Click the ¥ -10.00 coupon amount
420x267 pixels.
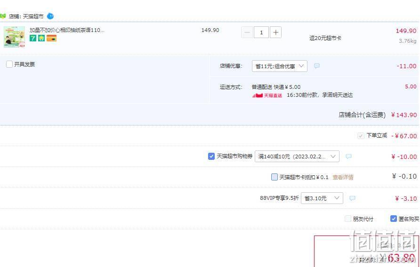[404, 157]
